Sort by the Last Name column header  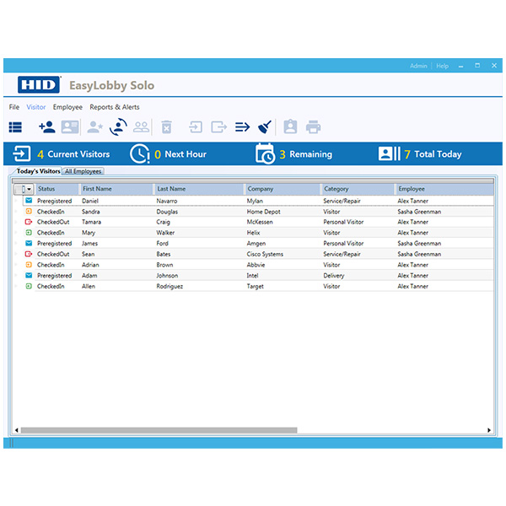pos(200,189)
